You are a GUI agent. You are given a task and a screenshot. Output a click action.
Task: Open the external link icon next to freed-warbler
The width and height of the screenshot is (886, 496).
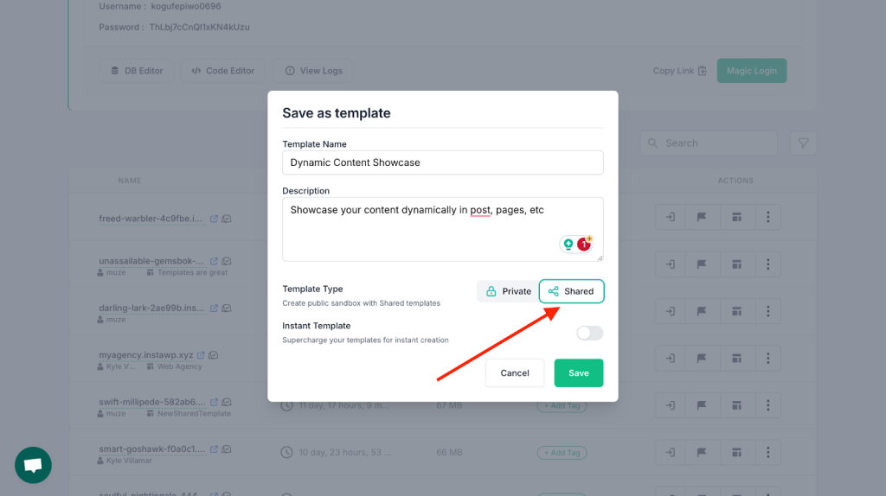coord(215,219)
